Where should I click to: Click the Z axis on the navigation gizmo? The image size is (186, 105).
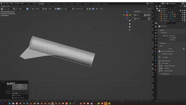[127, 12]
